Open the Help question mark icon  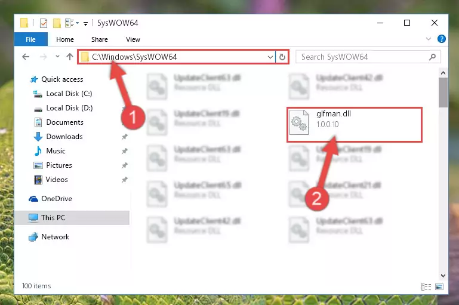pyautogui.click(x=442, y=39)
